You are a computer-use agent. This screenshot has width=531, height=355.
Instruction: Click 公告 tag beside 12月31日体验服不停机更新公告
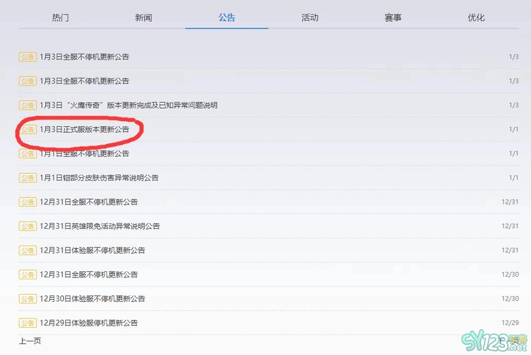tap(28, 250)
